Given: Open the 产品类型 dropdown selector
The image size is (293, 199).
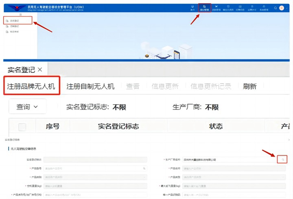Looking at the screenshot, I should point(234,177).
